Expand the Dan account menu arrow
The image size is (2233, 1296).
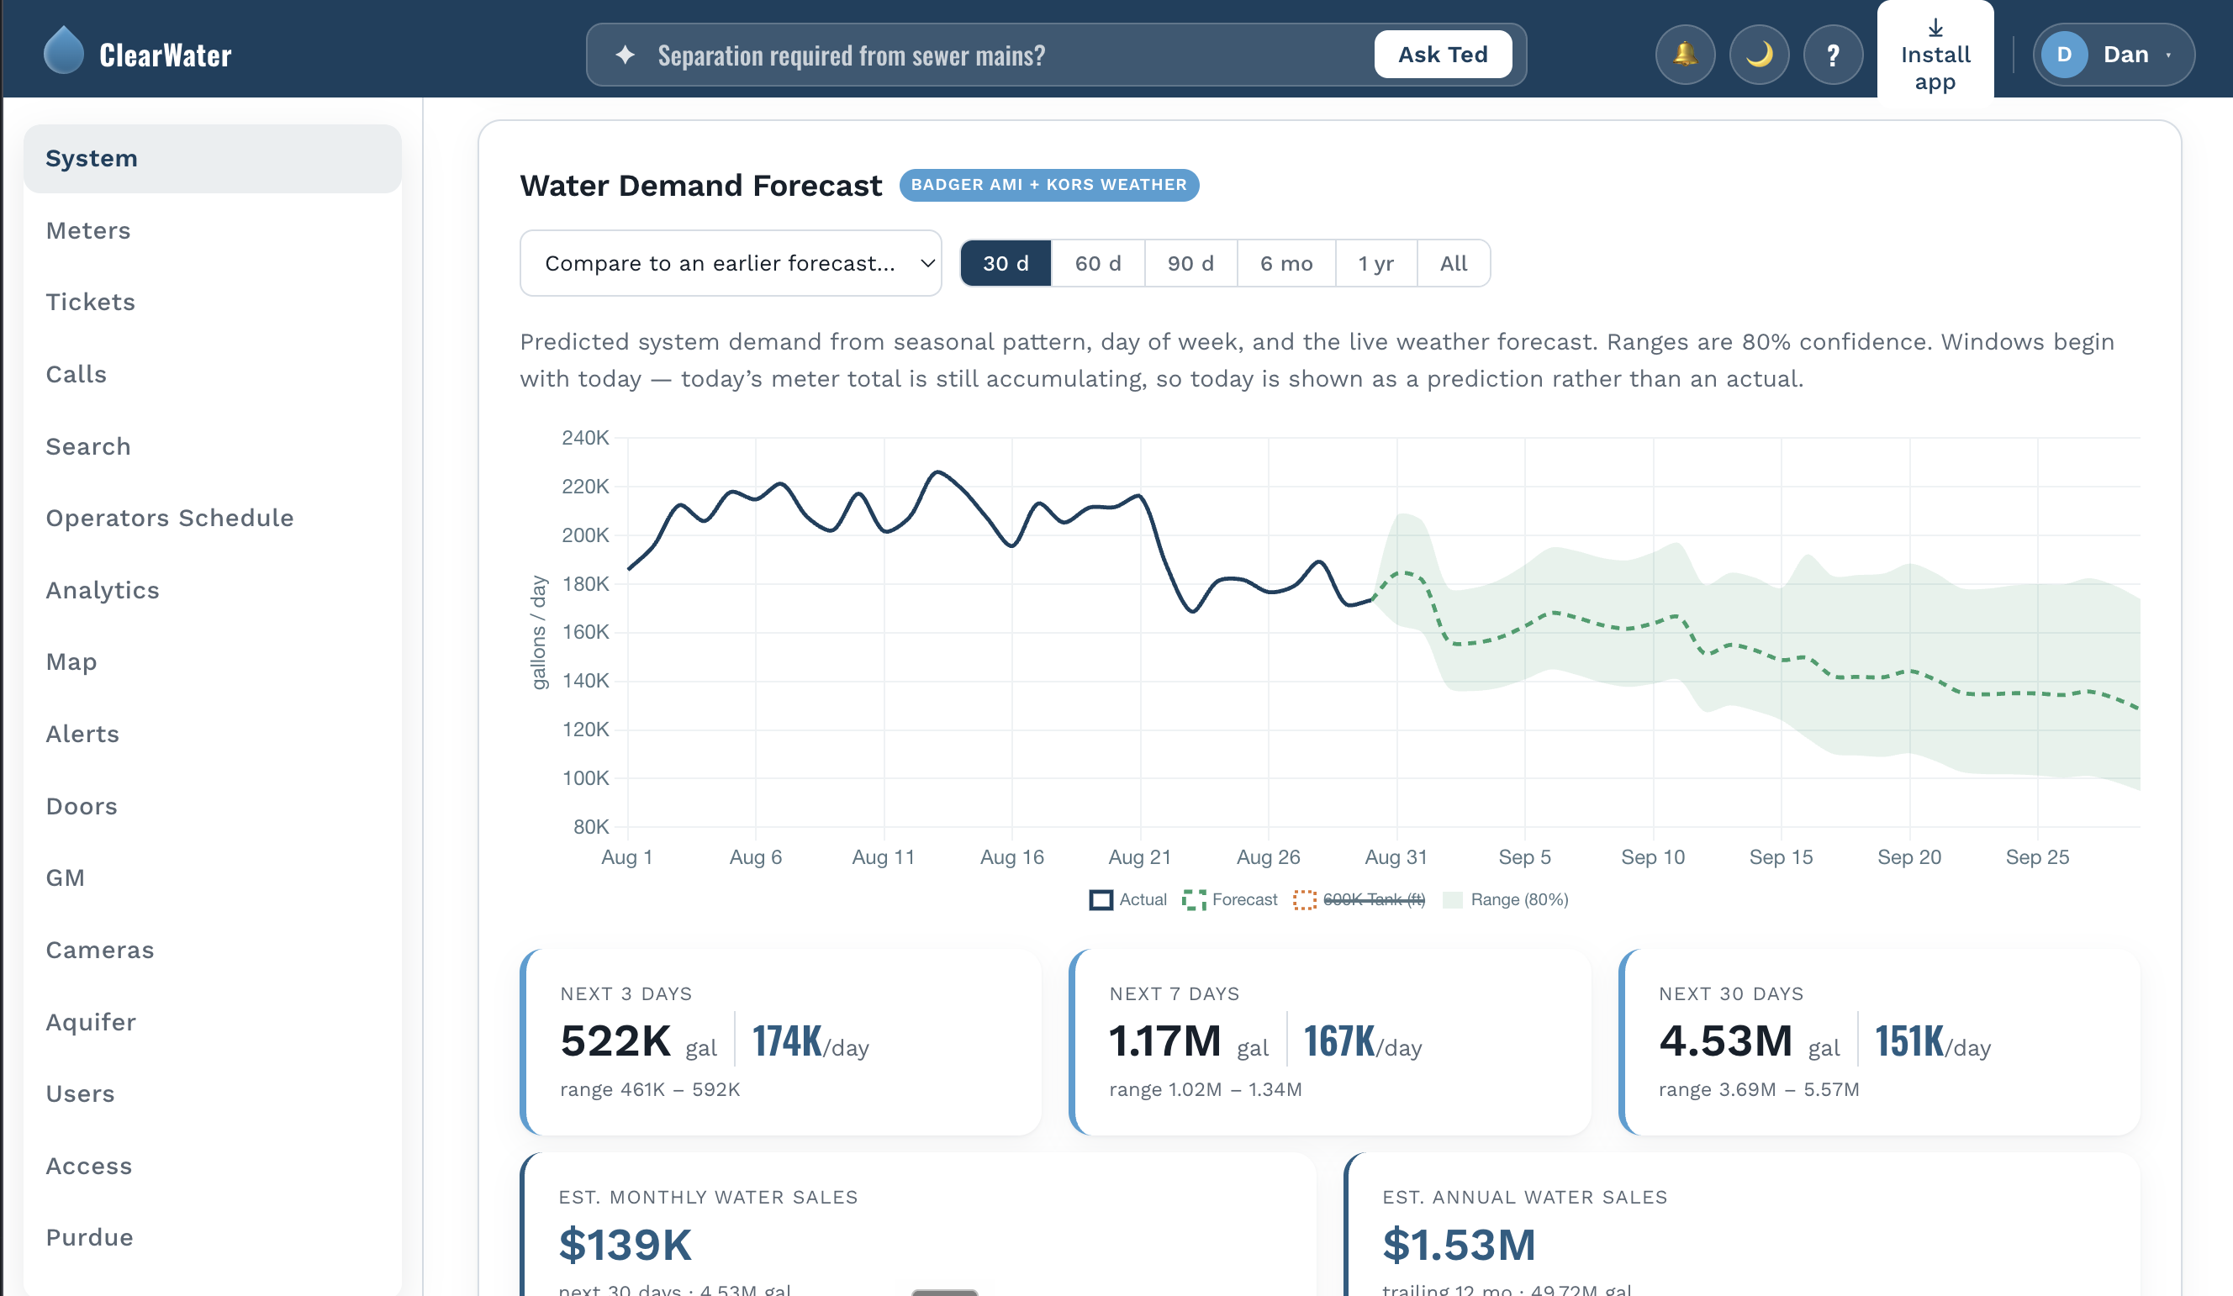tap(2168, 55)
